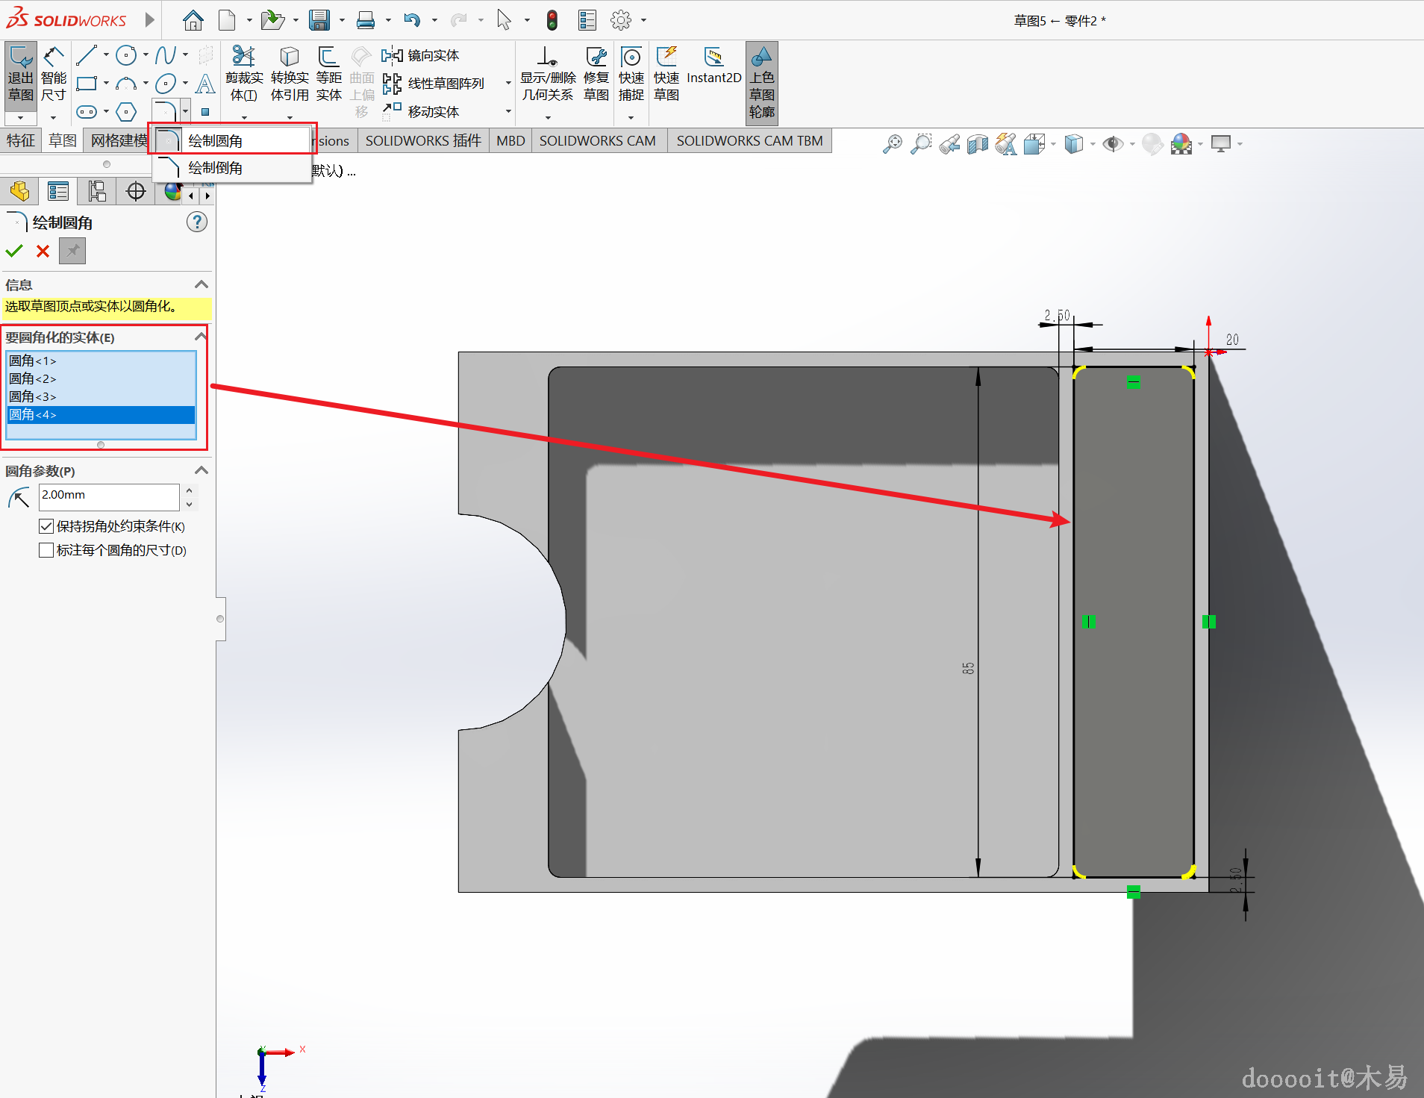Click Offset Entities (等距实体) tool
Viewport: 1424px width, 1098px height.
(328, 74)
